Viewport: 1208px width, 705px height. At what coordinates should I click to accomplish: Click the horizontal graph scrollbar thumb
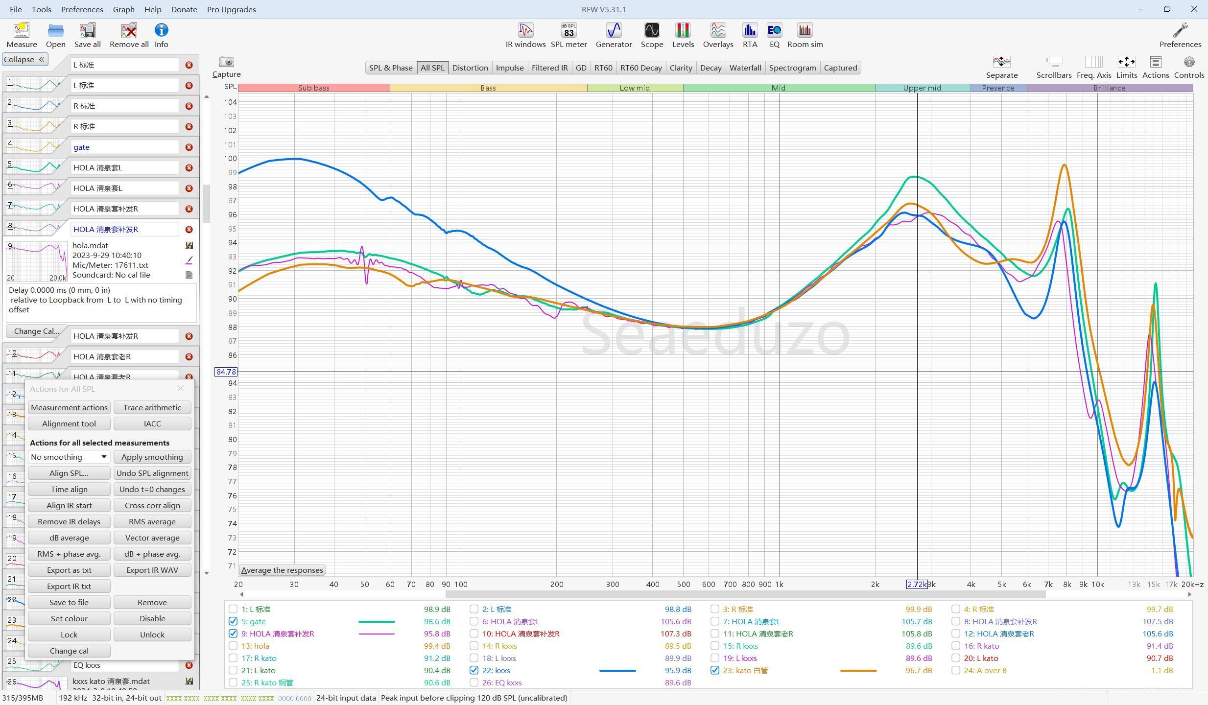[x=745, y=594]
